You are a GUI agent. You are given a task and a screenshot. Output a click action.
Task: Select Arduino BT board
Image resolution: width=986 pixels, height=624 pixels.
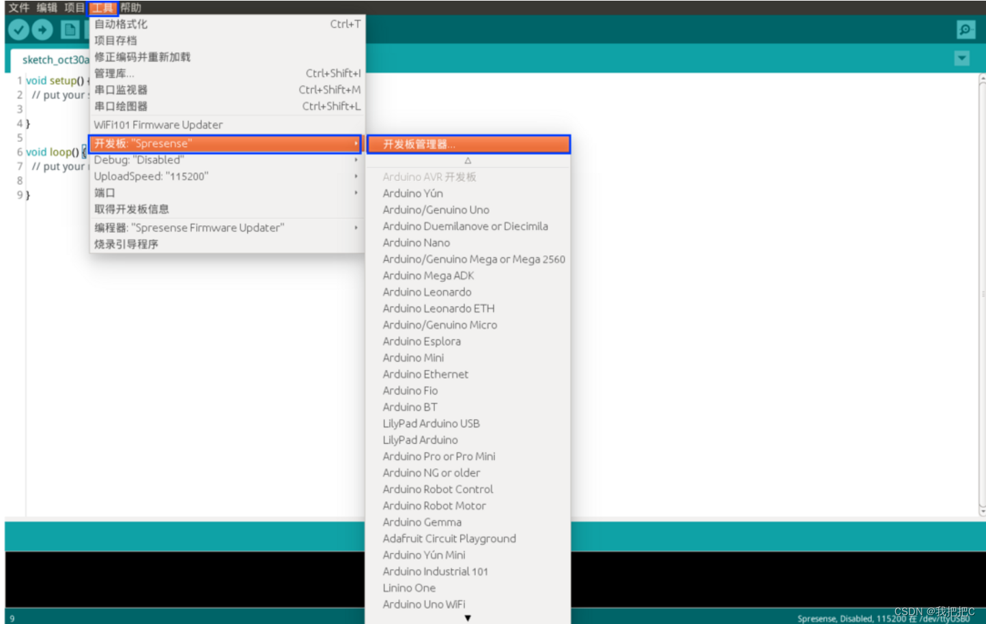[468, 407]
